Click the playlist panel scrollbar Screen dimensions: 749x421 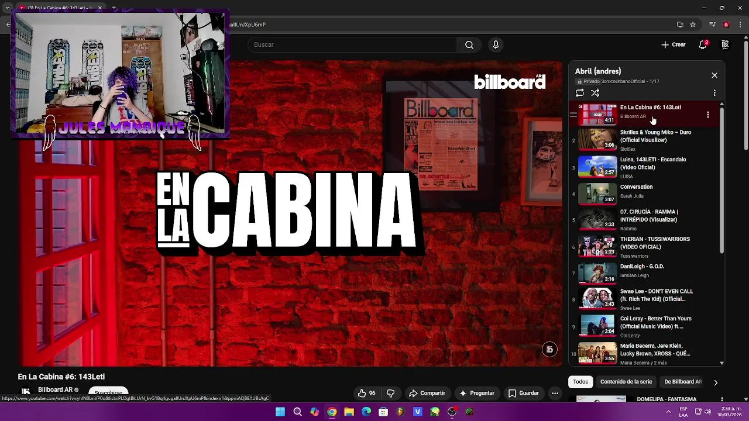pos(721,180)
